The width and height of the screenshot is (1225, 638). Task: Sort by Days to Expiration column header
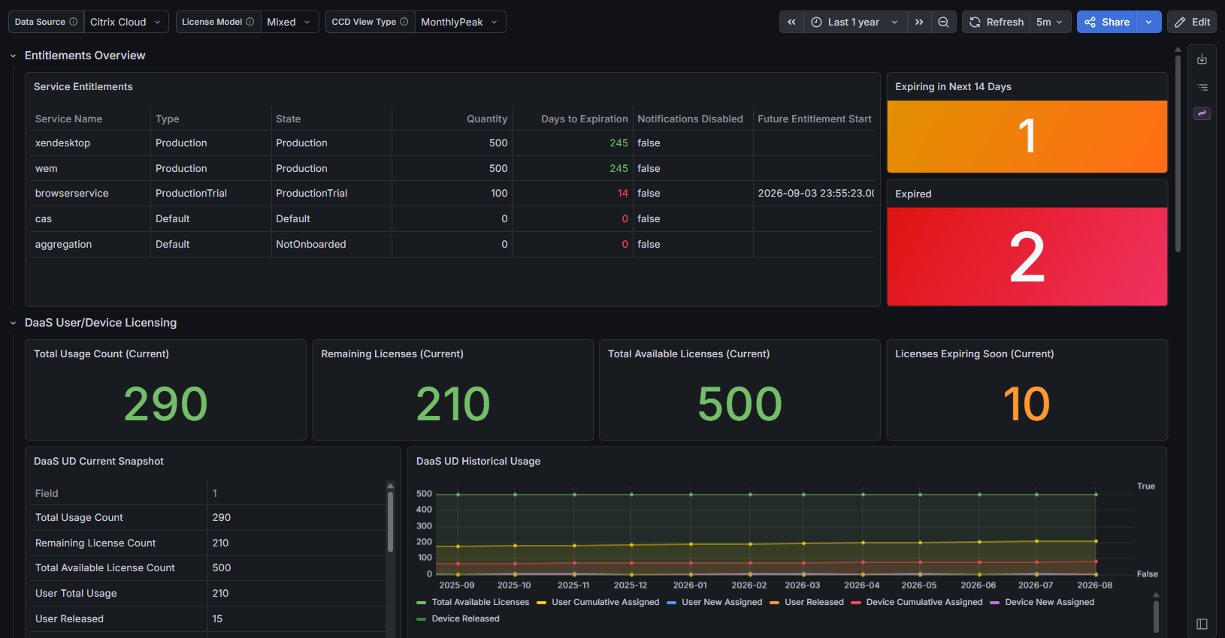click(x=584, y=119)
